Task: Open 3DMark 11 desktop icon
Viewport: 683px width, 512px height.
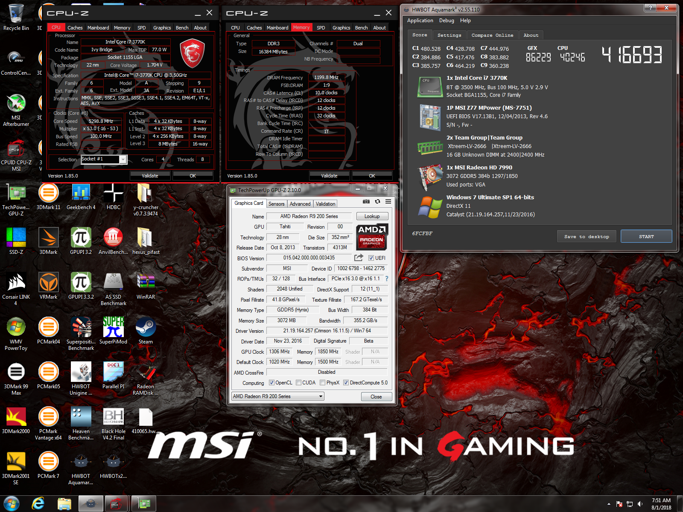Action: pos(48,197)
